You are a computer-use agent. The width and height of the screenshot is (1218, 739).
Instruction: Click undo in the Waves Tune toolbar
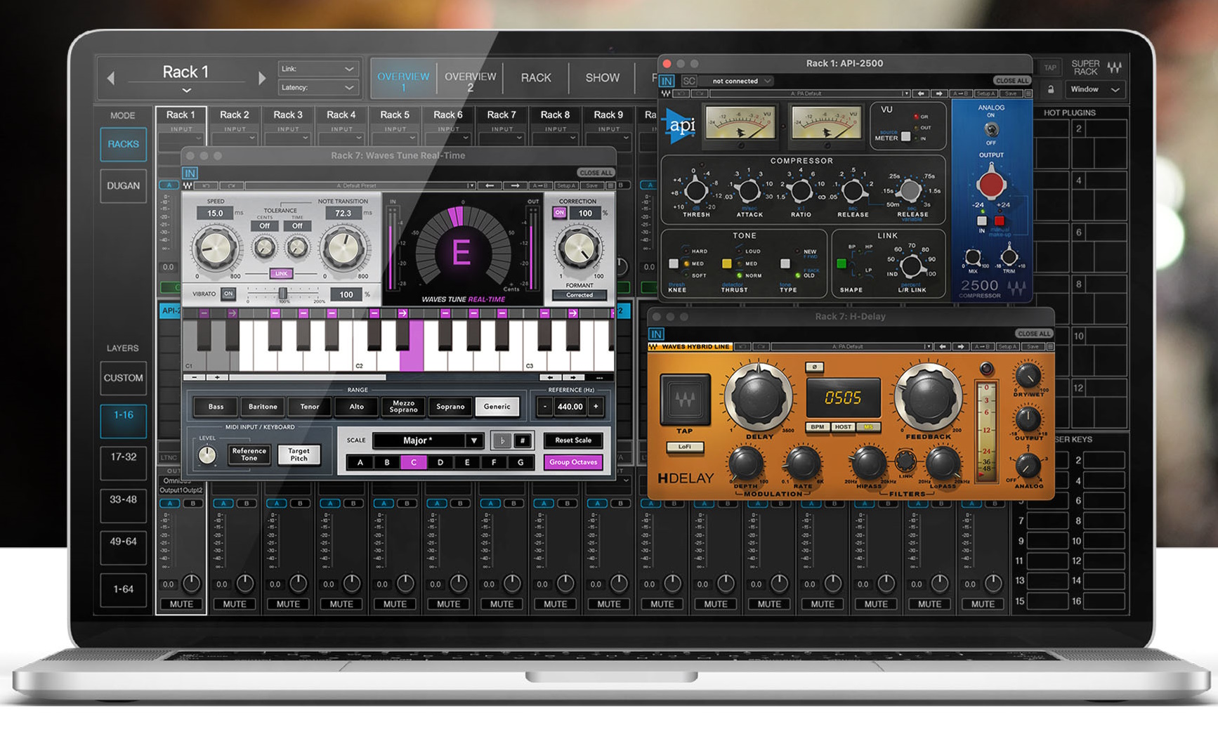coord(206,185)
